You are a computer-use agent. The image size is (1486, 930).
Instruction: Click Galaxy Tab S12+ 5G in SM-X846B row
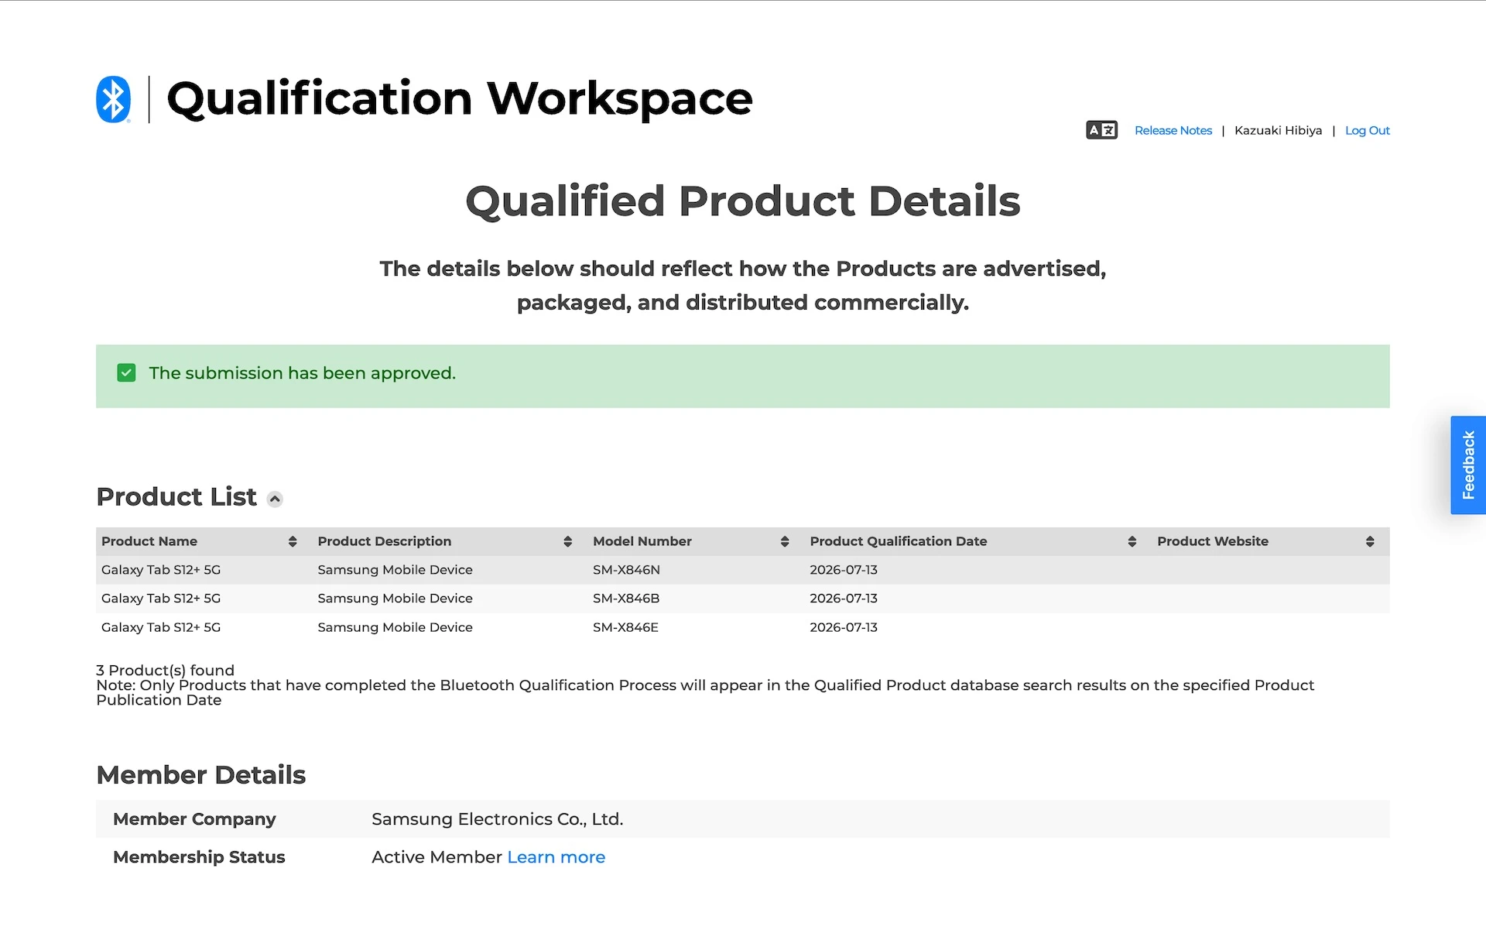[161, 599]
